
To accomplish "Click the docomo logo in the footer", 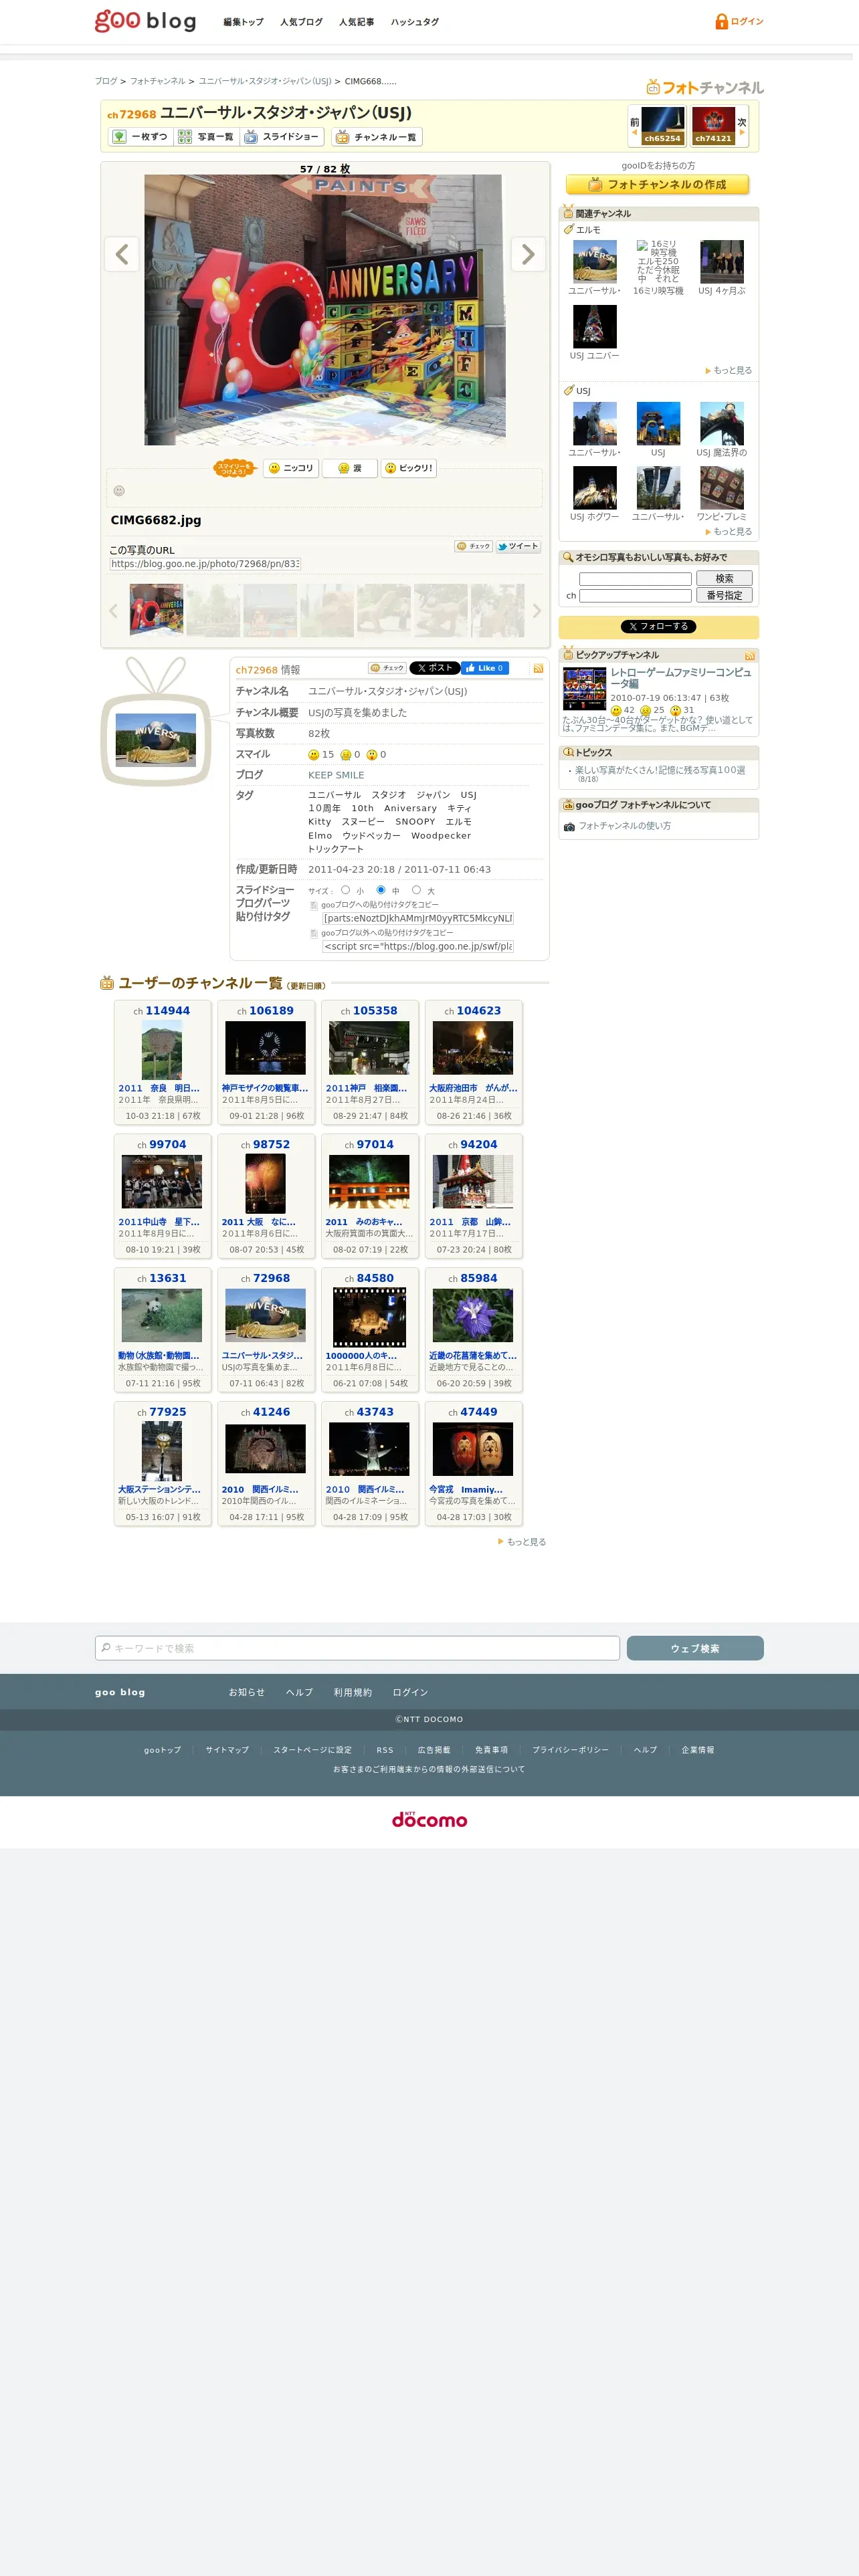I will click(x=429, y=1819).
